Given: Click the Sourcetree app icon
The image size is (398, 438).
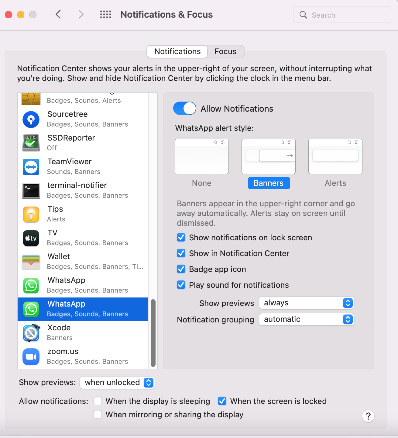Looking at the screenshot, I should [x=31, y=120].
